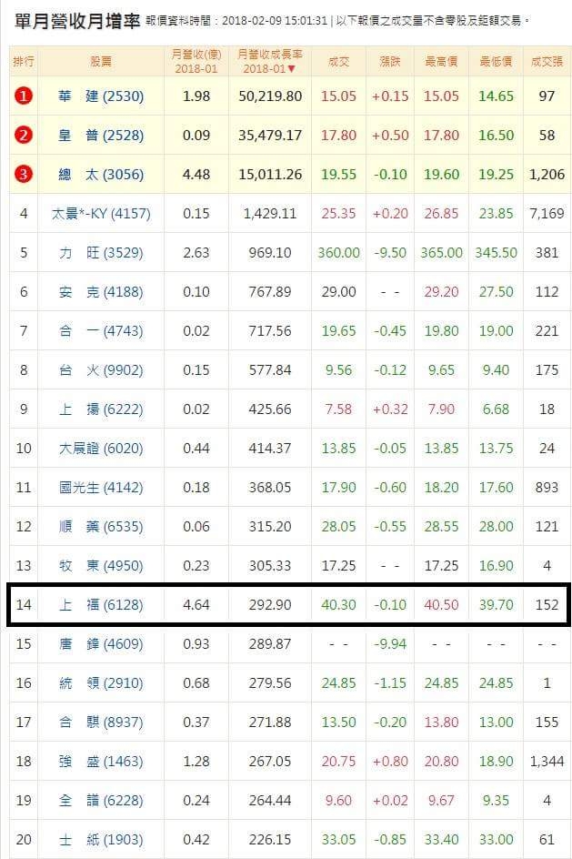Open stock link 上福 (6128)
The width and height of the screenshot is (572, 859).
101,605
